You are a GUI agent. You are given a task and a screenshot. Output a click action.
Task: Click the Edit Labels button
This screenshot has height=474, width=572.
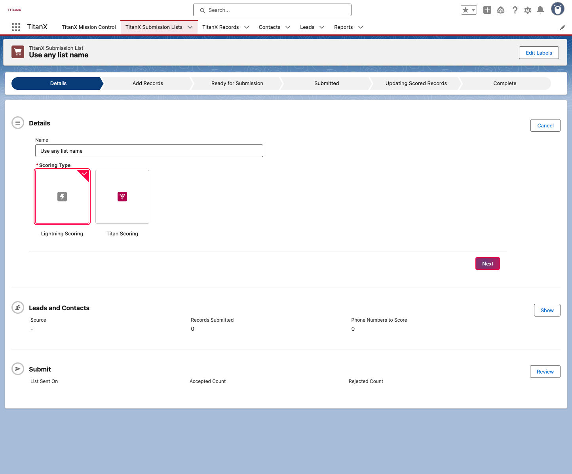pos(539,53)
